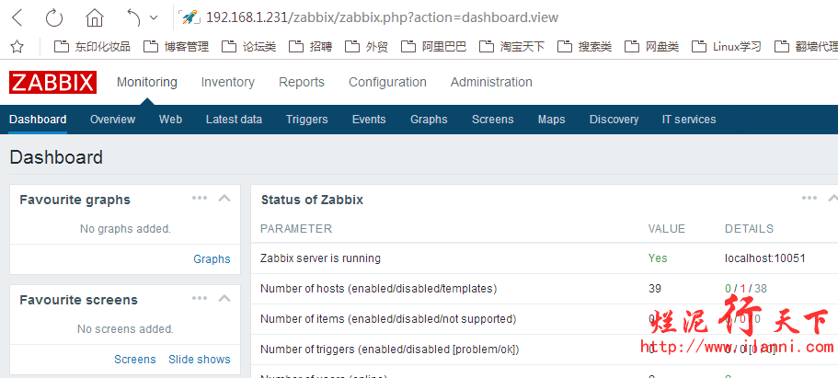Open the Slide shows link
The width and height of the screenshot is (838, 378).
[x=200, y=360]
